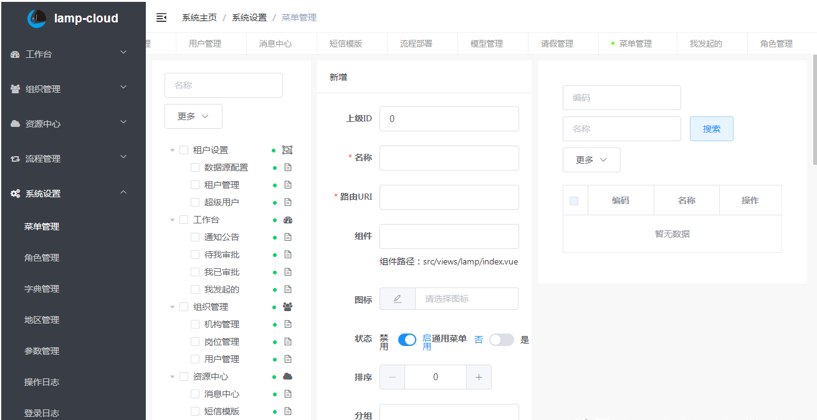This screenshot has height=420, width=817.
Task: Toggle the 通用菜单 switch
Action: (501, 340)
